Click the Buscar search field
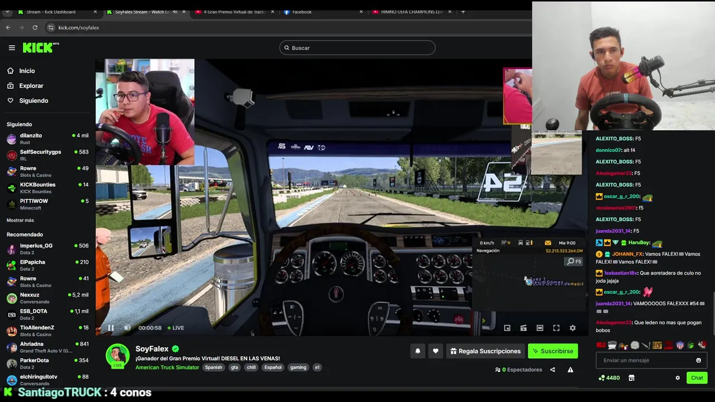This screenshot has height=402, width=715. (x=357, y=47)
